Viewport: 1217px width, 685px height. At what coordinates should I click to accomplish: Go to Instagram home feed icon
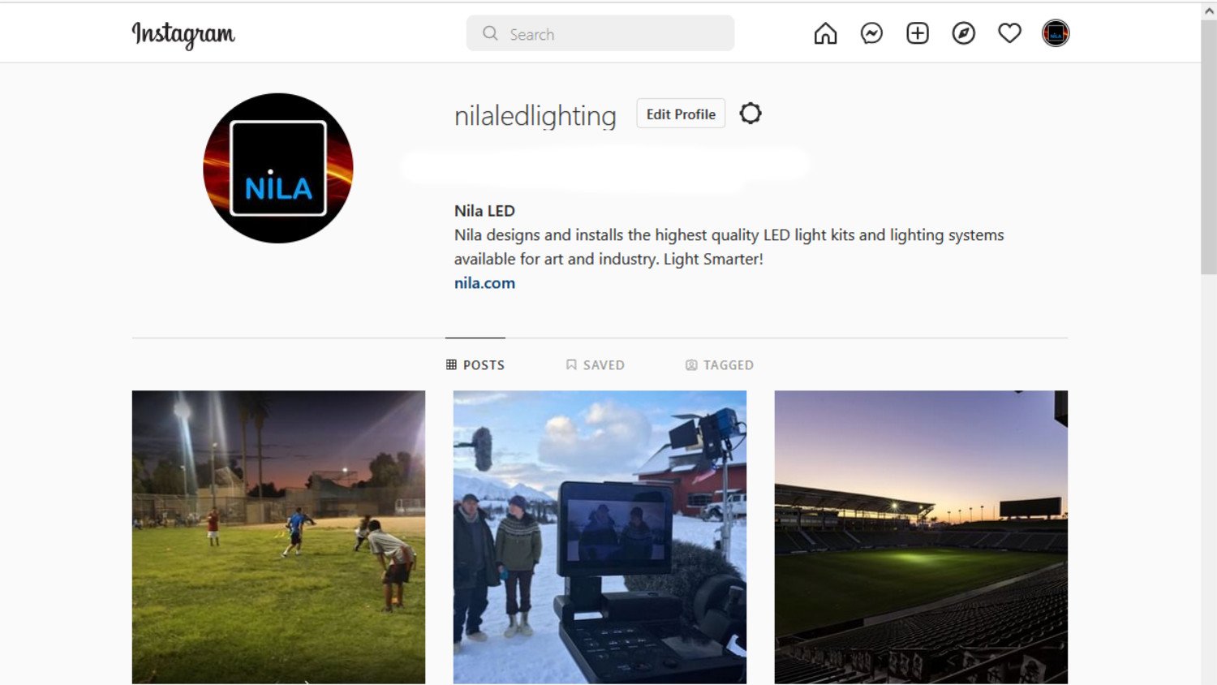point(825,33)
